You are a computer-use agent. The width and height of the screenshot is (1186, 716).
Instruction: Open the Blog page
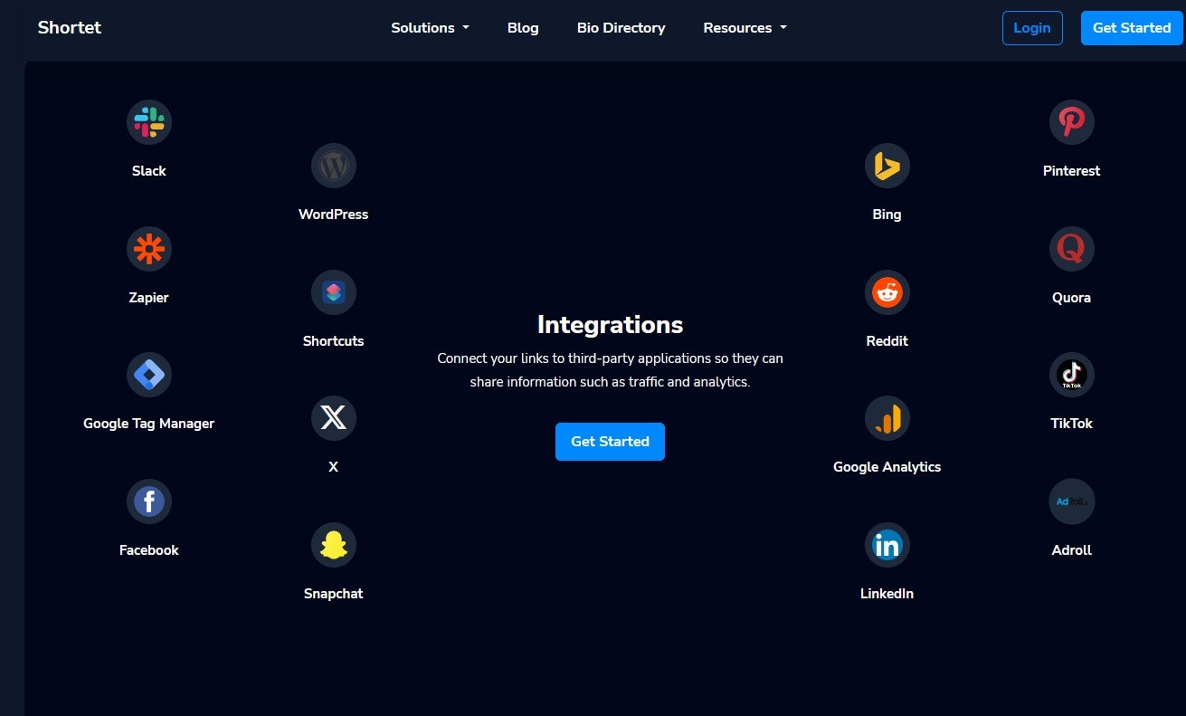coord(523,28)
